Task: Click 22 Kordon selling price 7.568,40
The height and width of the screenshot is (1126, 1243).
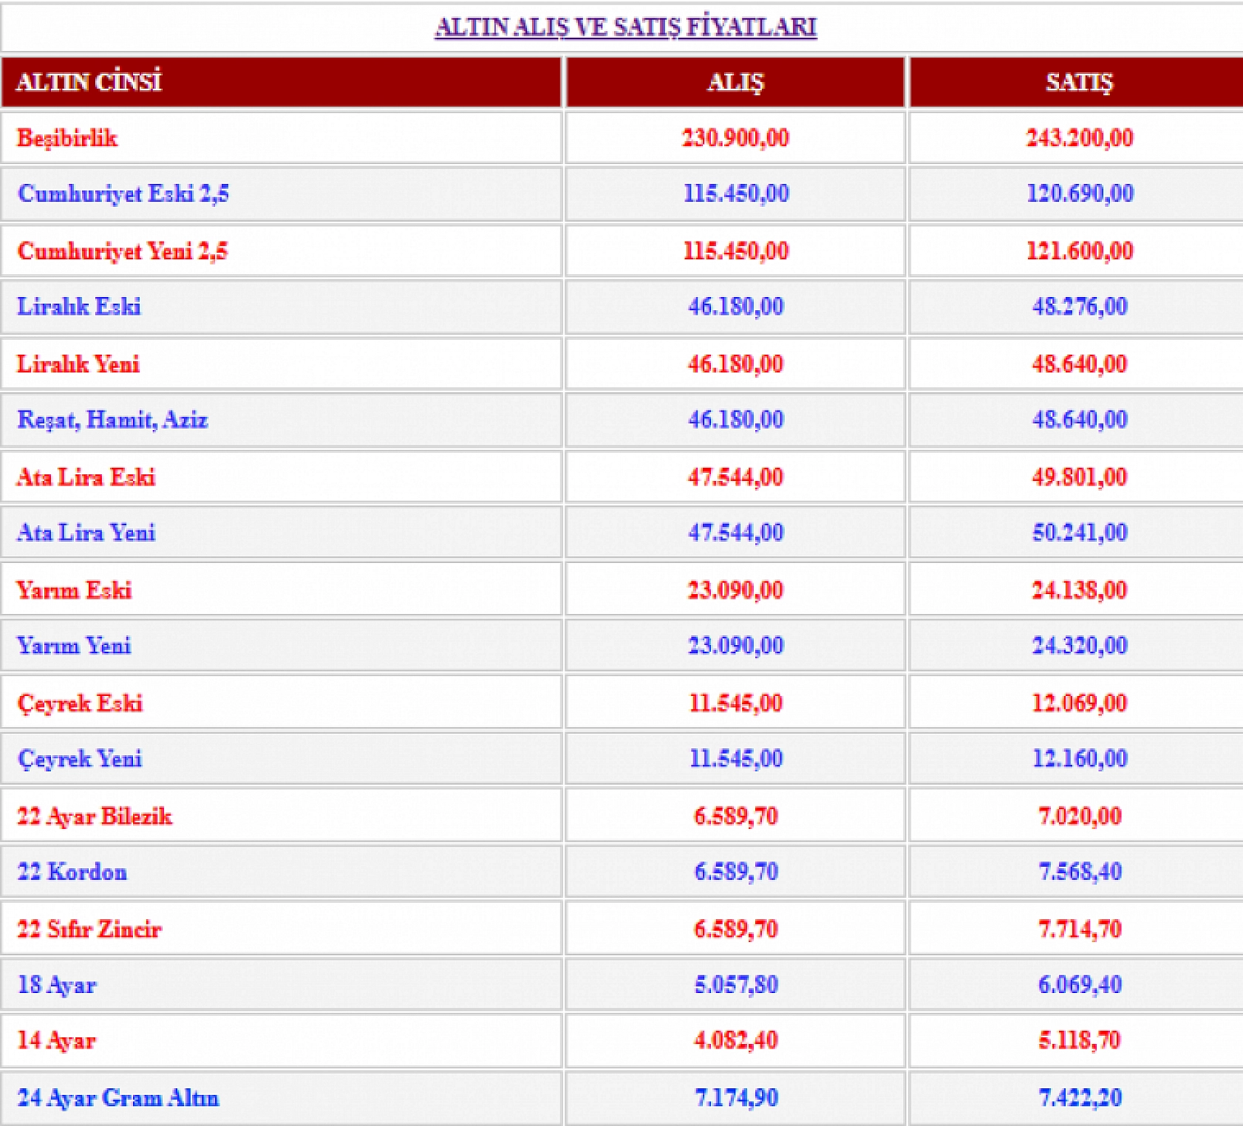Action: coord(1079,872)
